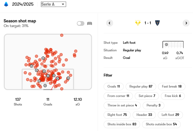Filter by Right foot 75 shots
This screenshot has height=131, width=193.
116,115
